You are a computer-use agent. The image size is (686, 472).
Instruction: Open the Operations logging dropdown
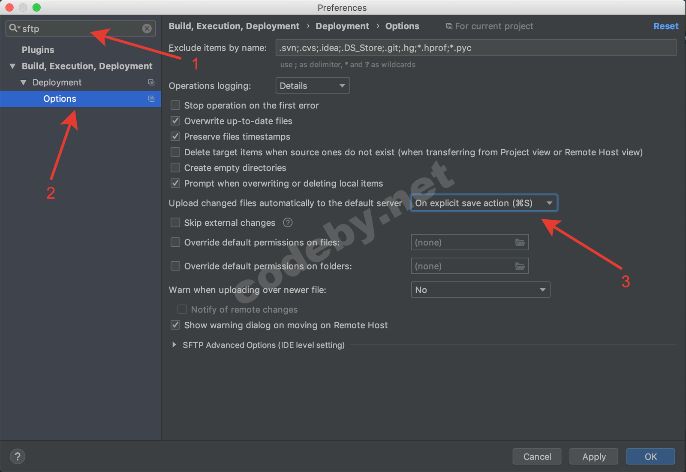click(313, 86)
